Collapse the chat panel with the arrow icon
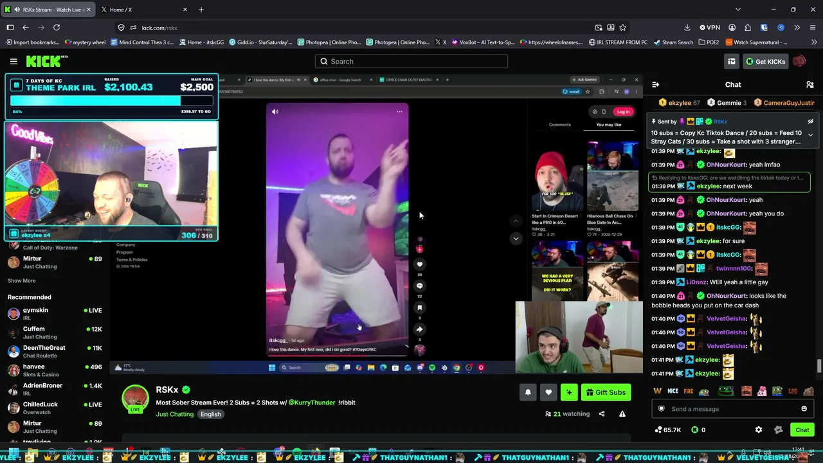The height and width of the screenshot is (463, 823). point(655,84)
